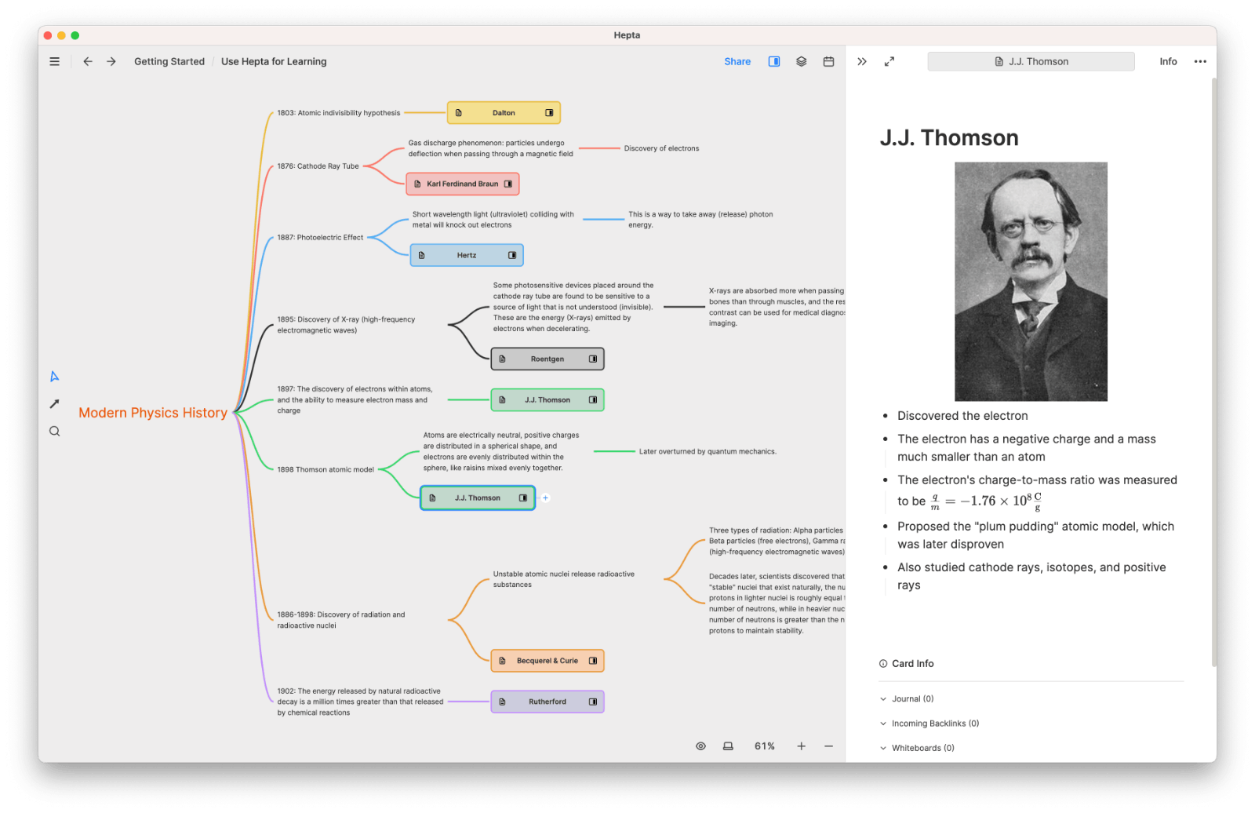Open the layers stack icon in toolbar

pos(801,61)
